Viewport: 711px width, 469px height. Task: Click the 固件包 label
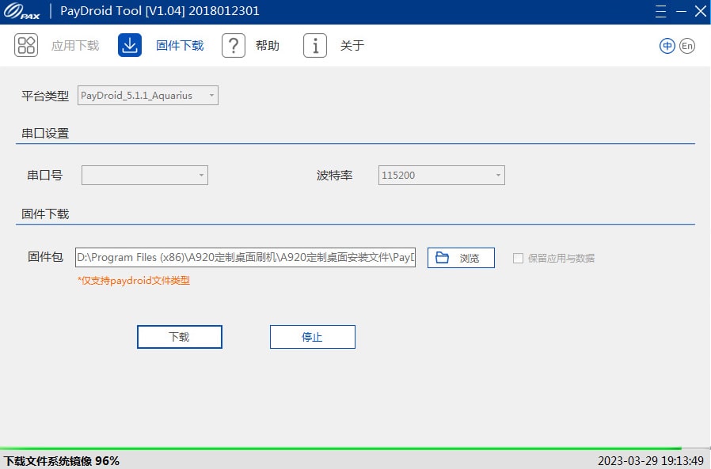point(45,257)
